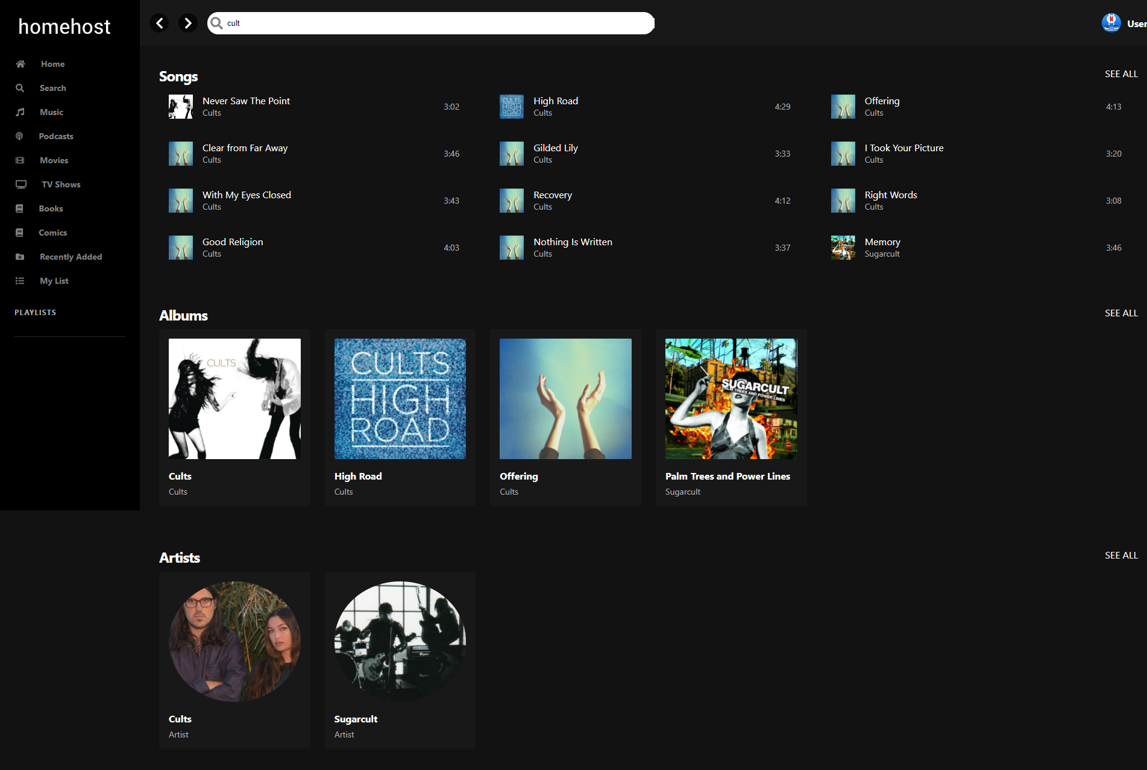Open the Cults artist photo
The height and width of the screenshot is (770, 1147).
click(234, 641)
